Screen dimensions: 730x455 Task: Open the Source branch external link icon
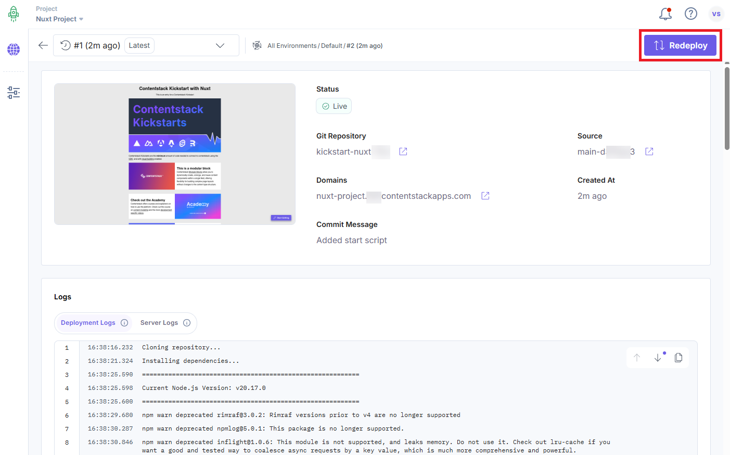coord(649,151)
